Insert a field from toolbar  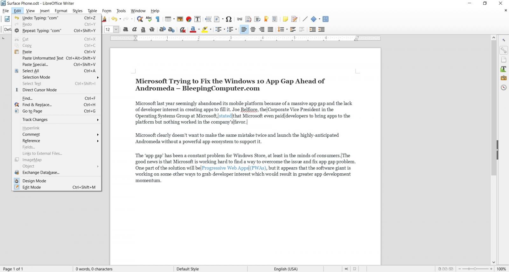point(217,19)
